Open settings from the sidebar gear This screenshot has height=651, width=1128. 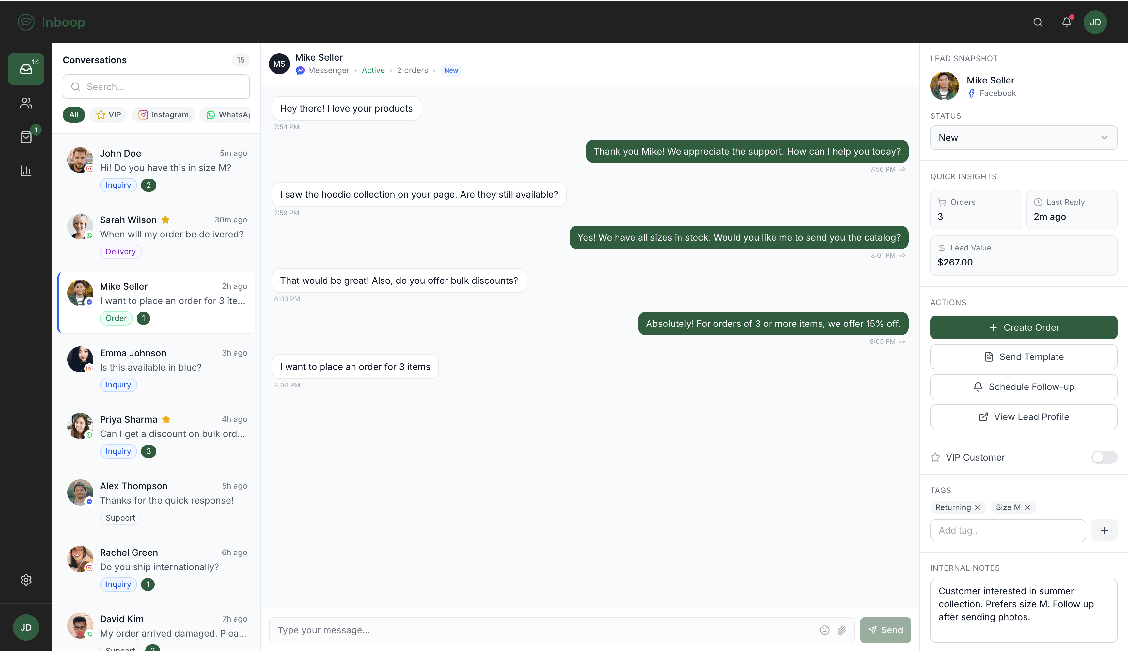[25, 580]
